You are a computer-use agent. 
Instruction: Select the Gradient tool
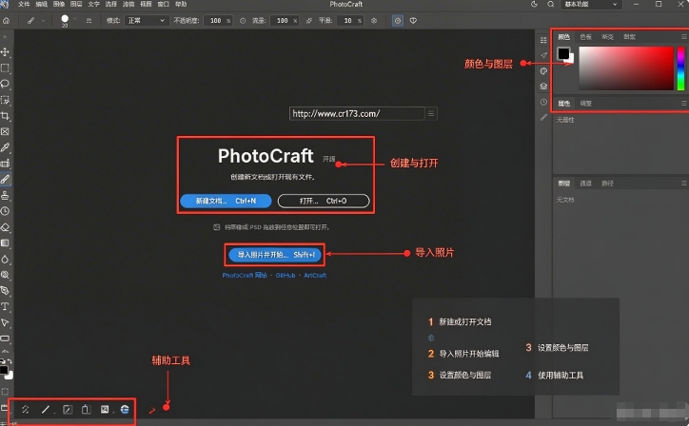tap(5, 242)
